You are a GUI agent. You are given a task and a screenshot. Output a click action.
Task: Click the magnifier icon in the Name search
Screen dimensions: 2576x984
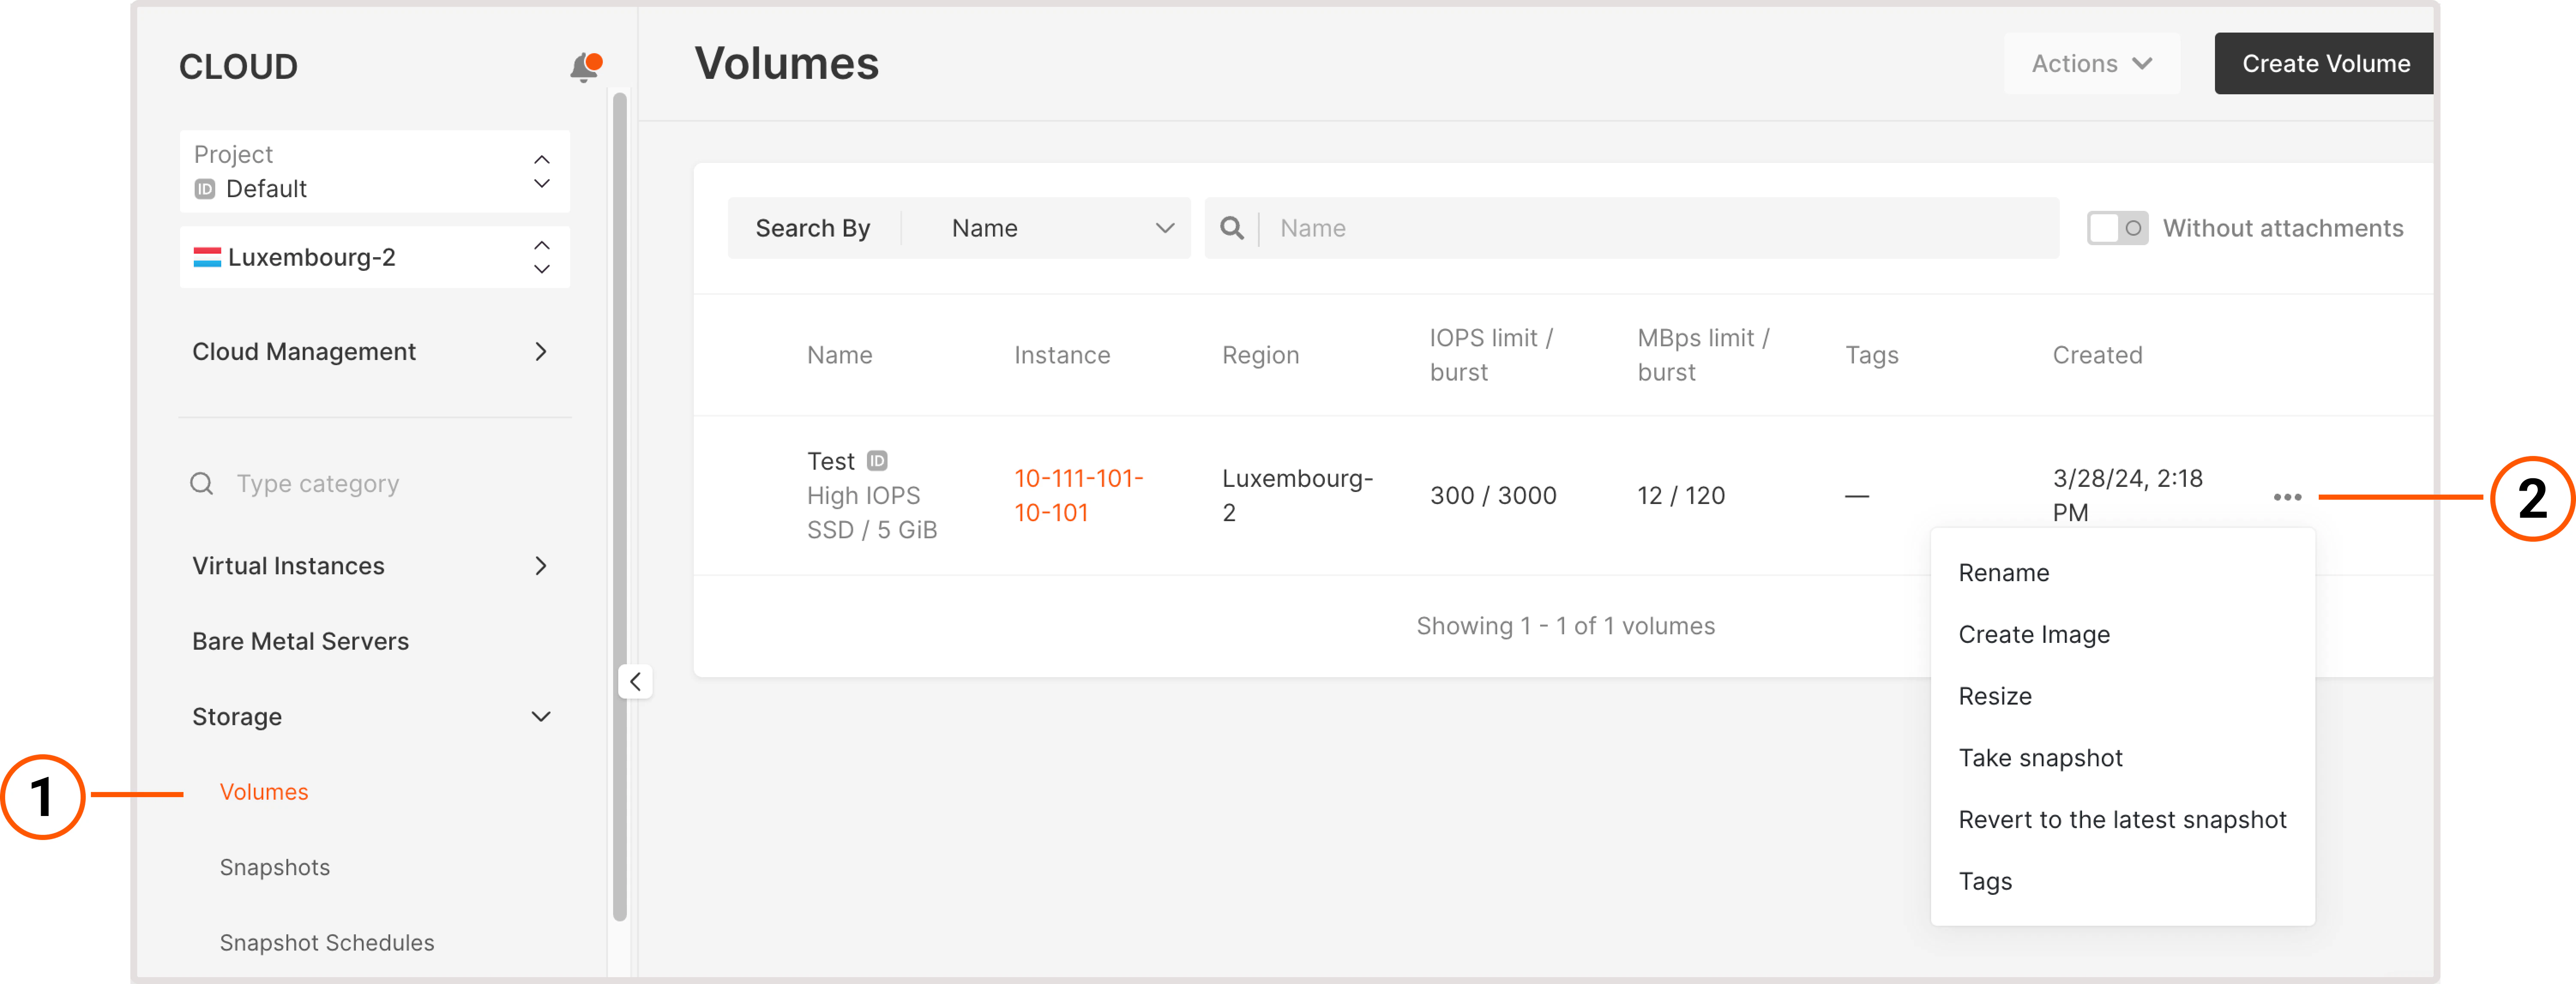[x=1232, y=229]
